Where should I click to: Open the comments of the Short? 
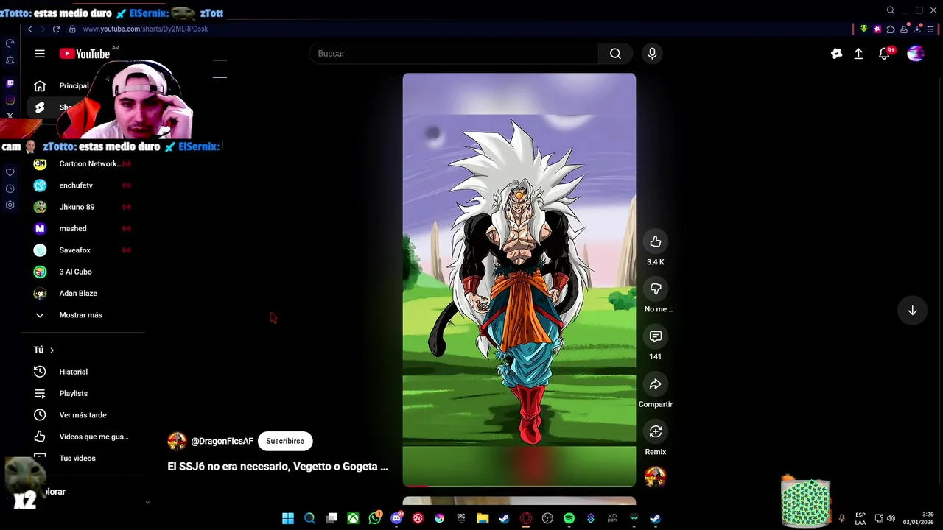(x=656, y=336)
